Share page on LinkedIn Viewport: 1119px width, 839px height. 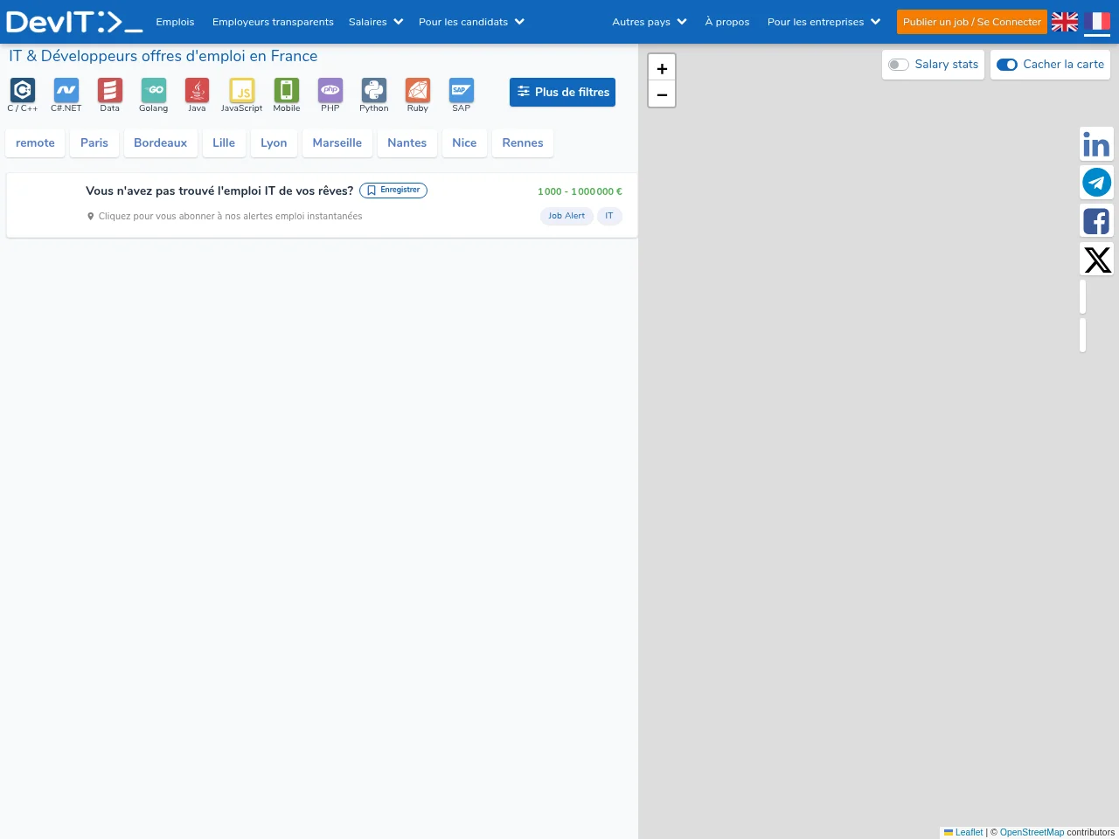[x=1096, y=144]
